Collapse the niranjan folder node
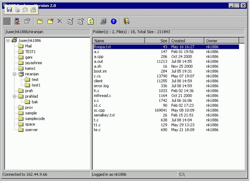250x181 pixels. [x=14, y=74]
